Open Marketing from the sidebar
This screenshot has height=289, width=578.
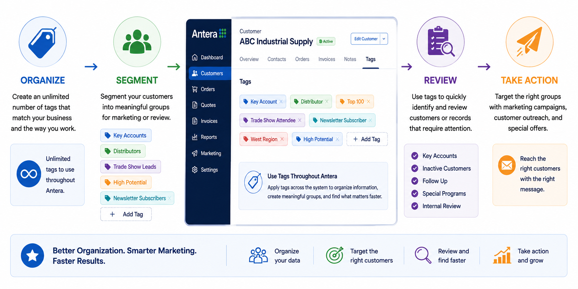coord(207,153)
